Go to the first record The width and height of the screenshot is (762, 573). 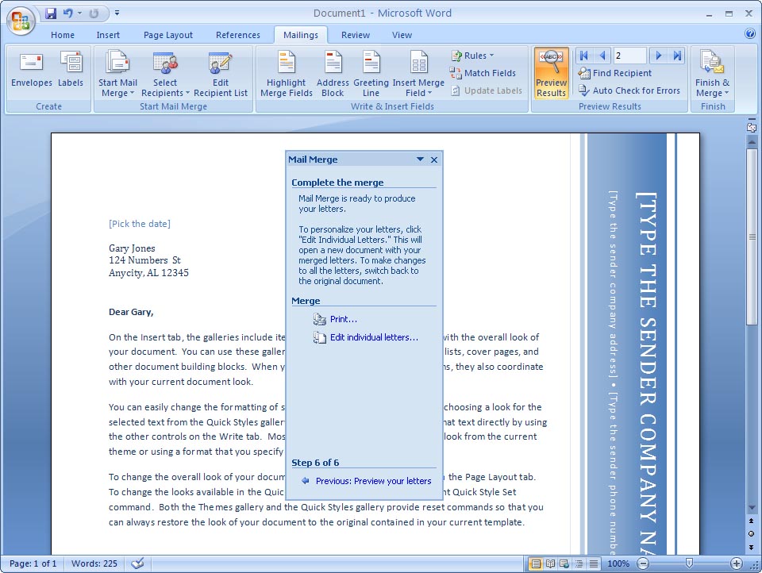coord(584,56)
